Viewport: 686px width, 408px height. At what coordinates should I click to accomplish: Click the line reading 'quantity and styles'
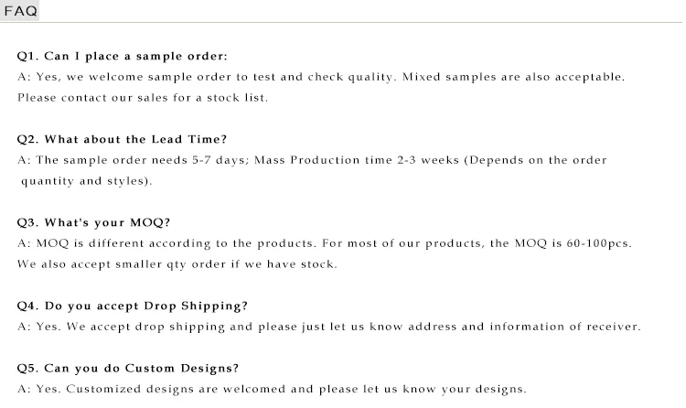click(85, 181)
